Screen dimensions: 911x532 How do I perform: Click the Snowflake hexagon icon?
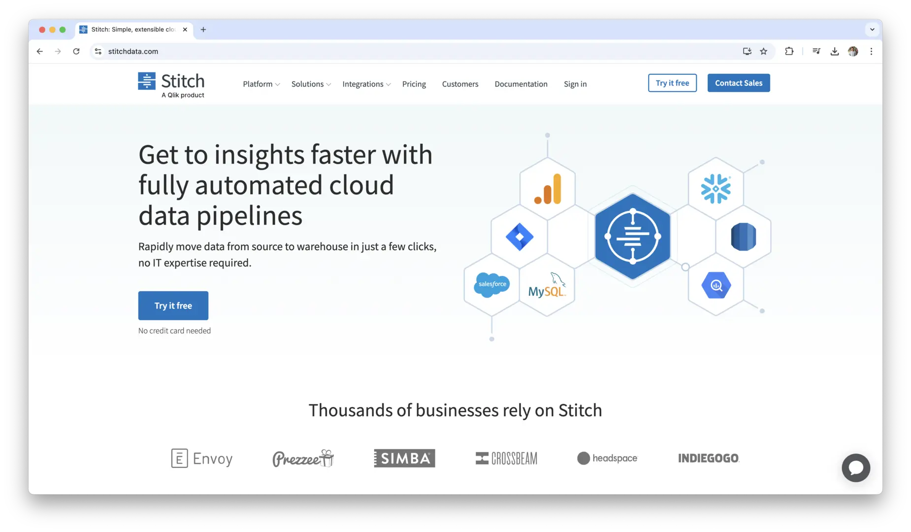pyautogui.click(x=716, y=189)
